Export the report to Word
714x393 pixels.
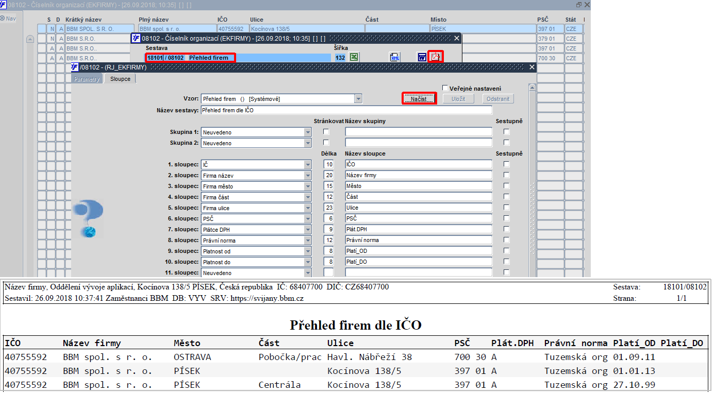pos(422,57)
